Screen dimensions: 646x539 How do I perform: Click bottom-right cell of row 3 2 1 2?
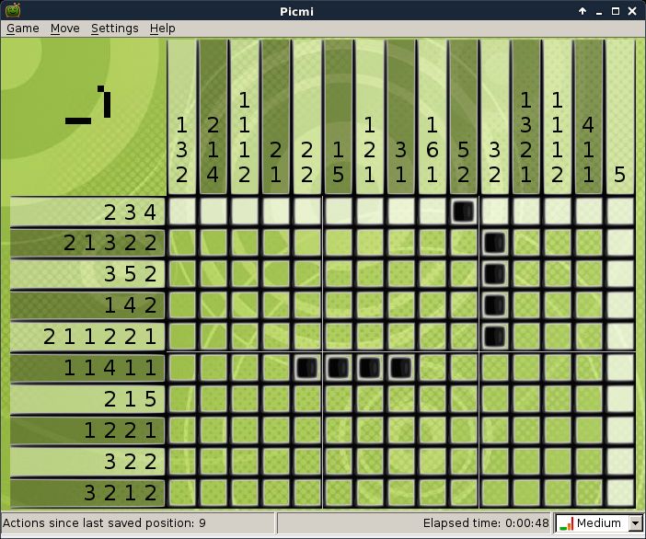[619, 492]
